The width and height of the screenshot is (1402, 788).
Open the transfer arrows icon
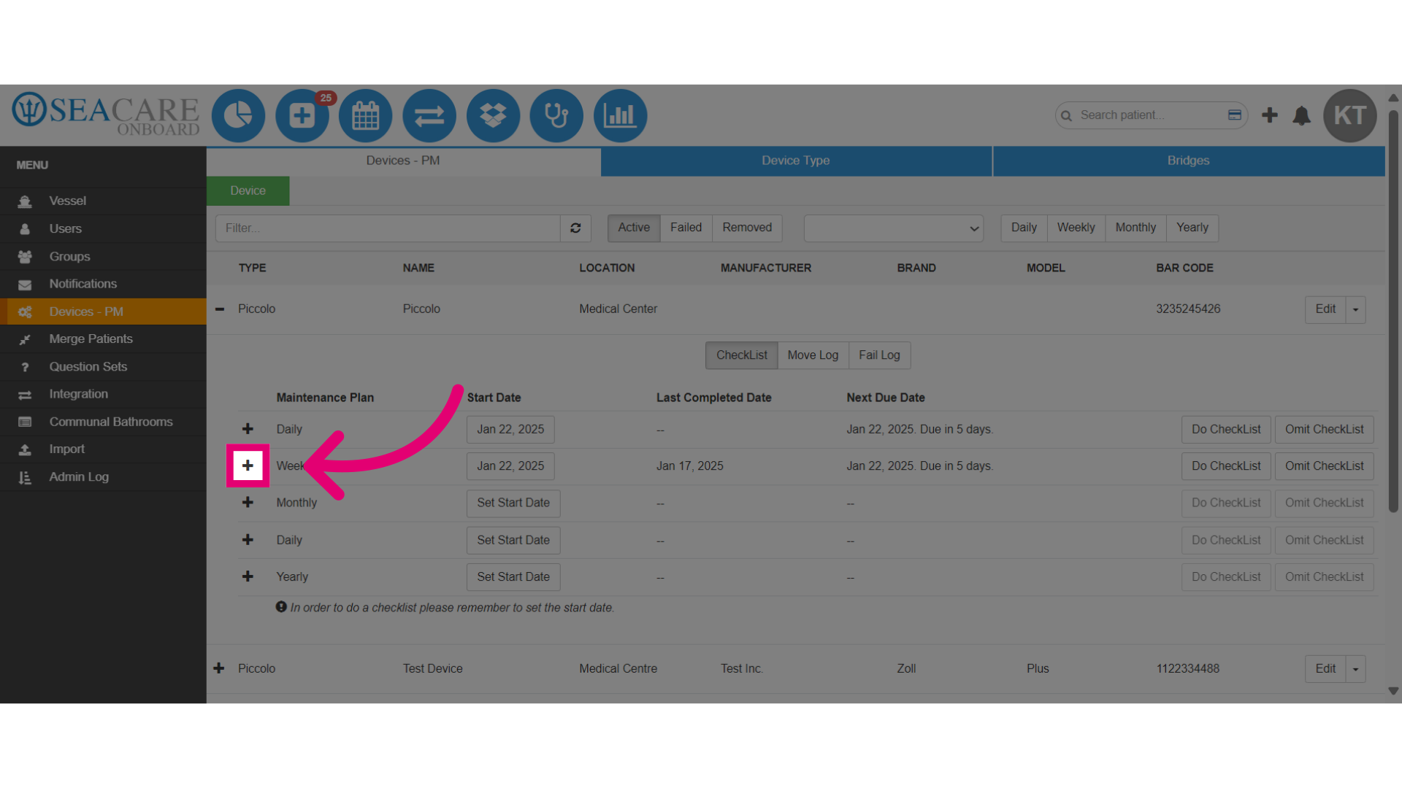click(x=429, y=115)
